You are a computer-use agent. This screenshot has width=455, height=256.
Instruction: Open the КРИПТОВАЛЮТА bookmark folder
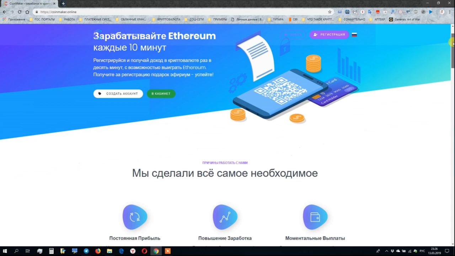(x=166, y=19)
